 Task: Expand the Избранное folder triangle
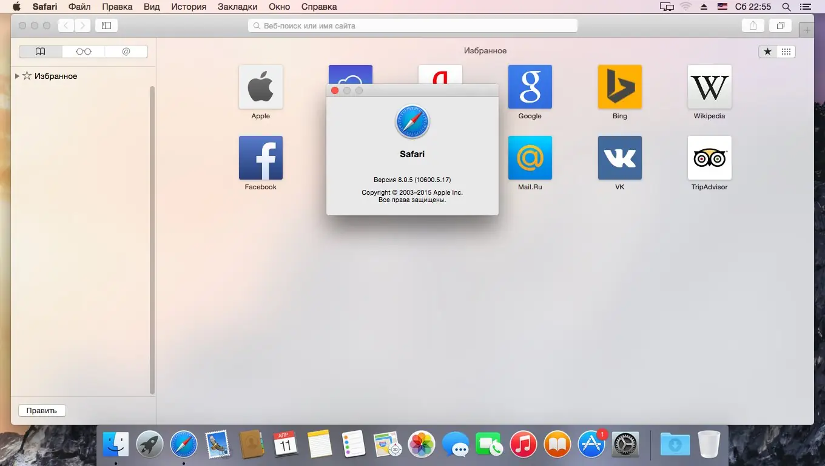pos(17,76)
